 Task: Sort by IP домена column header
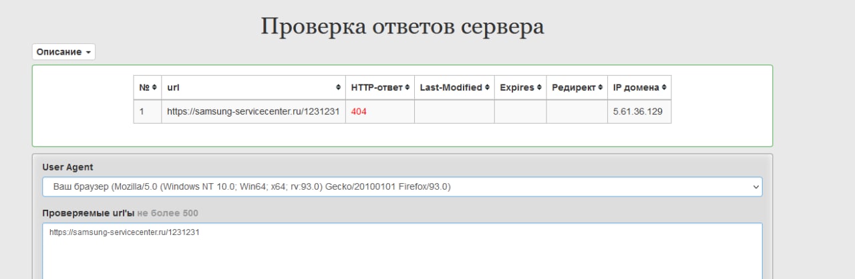pos(639,87)
